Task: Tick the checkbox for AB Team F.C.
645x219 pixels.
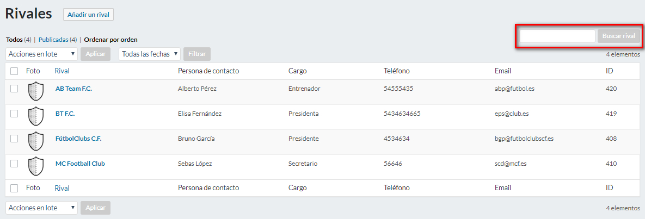Action: point(14,89)
